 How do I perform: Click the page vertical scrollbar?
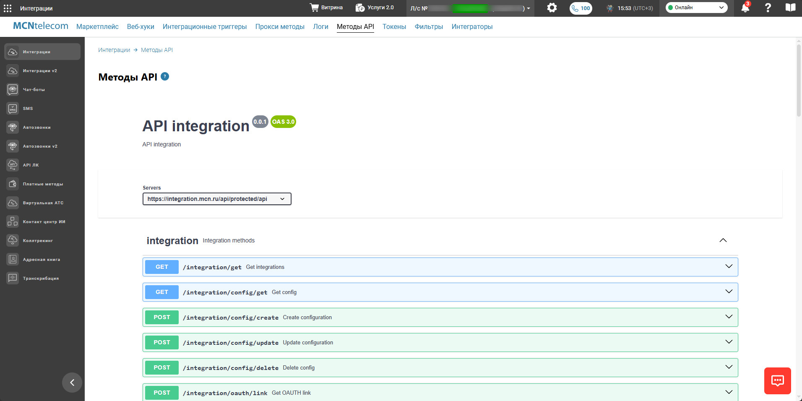pyautogui.click(x=799, y=80)
